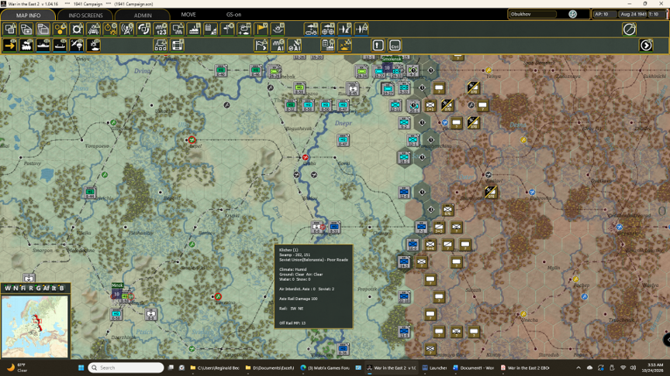Click the satellite AI icon
670x376 pixels.
(x=295, y=45)
